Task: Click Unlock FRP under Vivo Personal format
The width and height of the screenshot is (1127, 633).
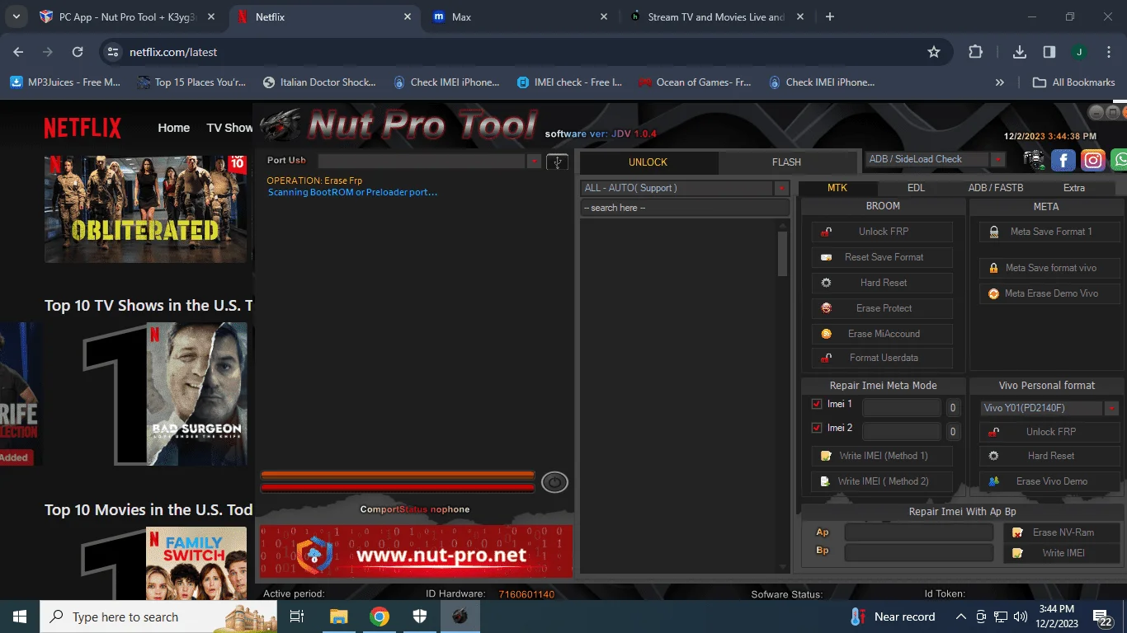Action: (1049, 432)
